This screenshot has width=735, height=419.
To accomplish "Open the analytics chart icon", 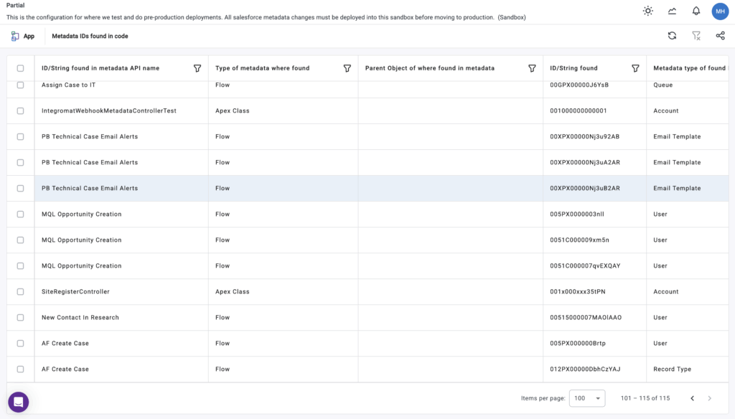I will (672, 11).
